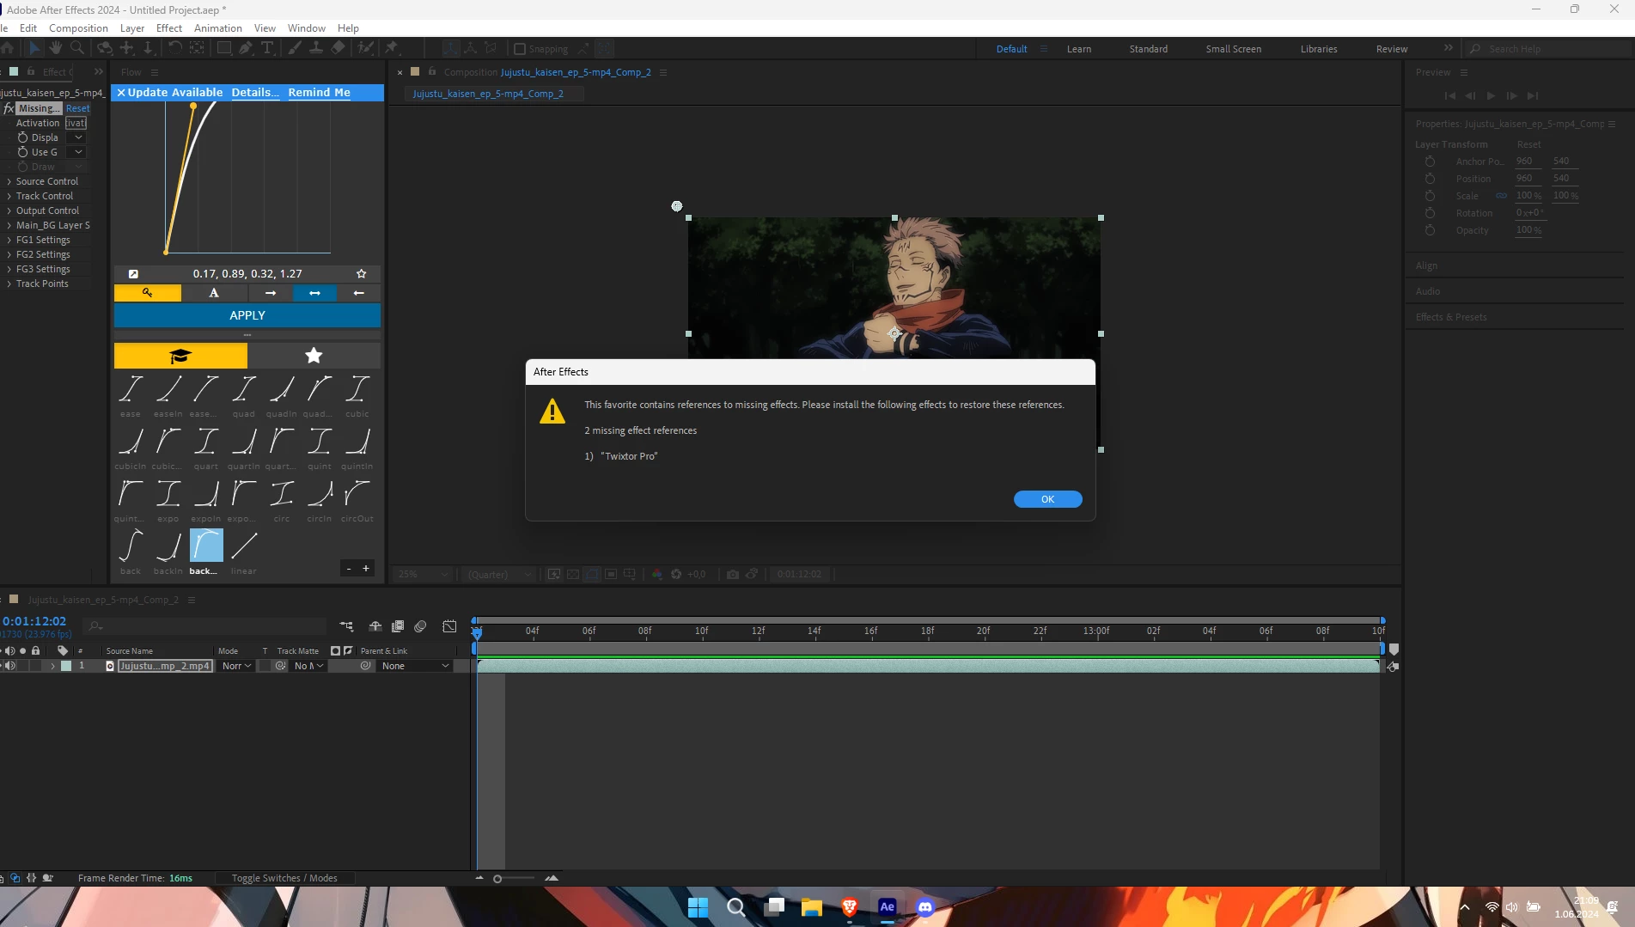Expand layer 1 properties twirl arrow
The image size is (1635, 927).
pyautogui.click(x=52, y=666)
